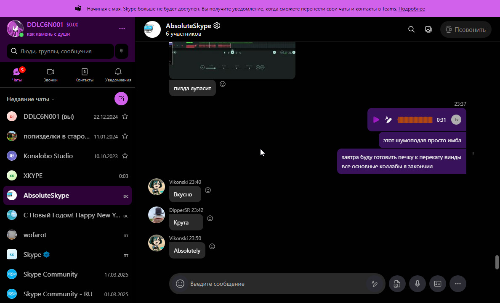The width and height of the screenshot is (500, 303).
Task: Search within the conversation using the magnifier
Action: click(411, 29)
